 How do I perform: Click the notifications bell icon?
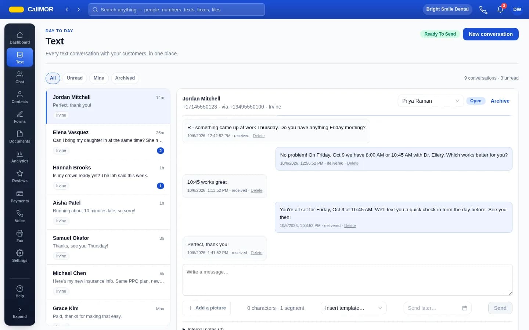[x=500, y=10]
